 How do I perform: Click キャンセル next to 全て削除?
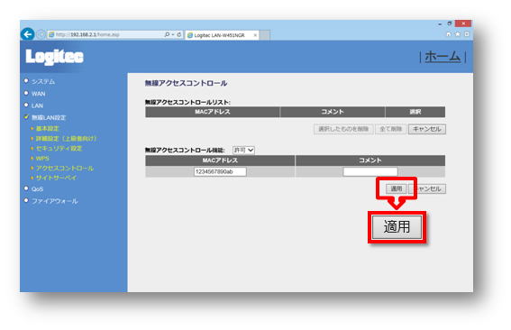tap(427, 129)
